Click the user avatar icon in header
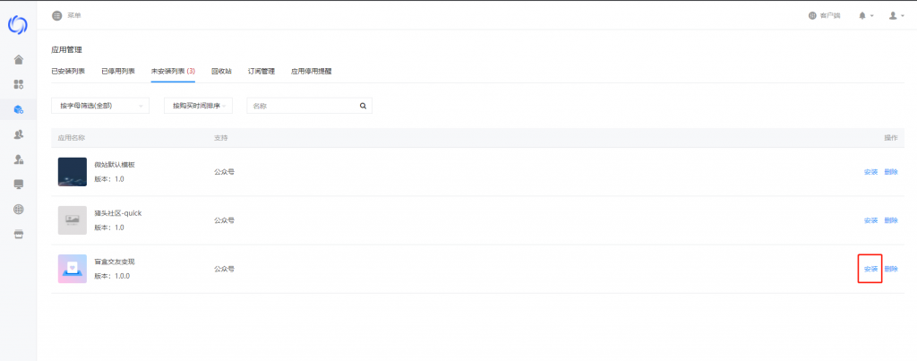 click(x=893, y=16)
